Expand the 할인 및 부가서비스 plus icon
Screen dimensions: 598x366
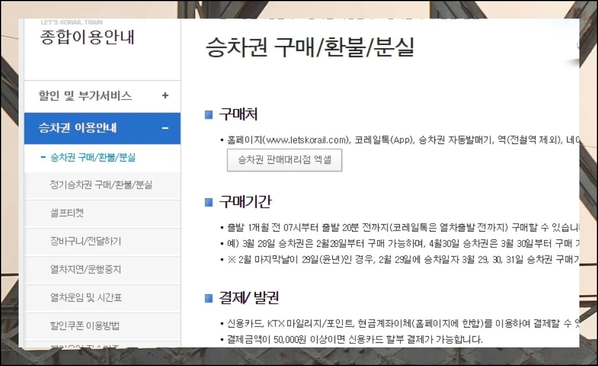[165, 96]
